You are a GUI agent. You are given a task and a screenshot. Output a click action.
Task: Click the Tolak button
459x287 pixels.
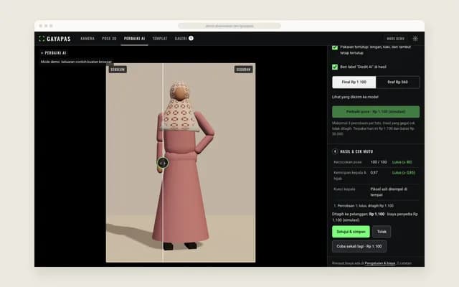pos(382,232)
